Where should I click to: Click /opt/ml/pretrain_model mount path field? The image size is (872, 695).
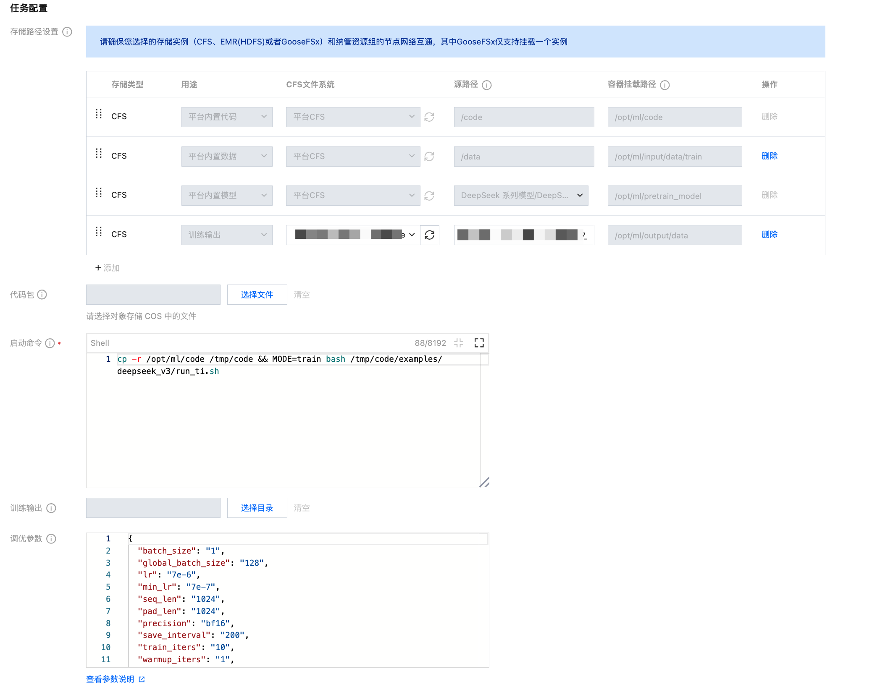[x=675, y=196]
